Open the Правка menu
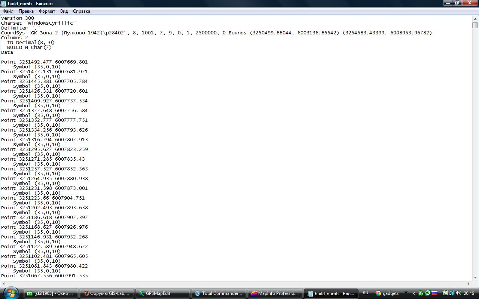479x299 pixels. (x=26, y=11)
